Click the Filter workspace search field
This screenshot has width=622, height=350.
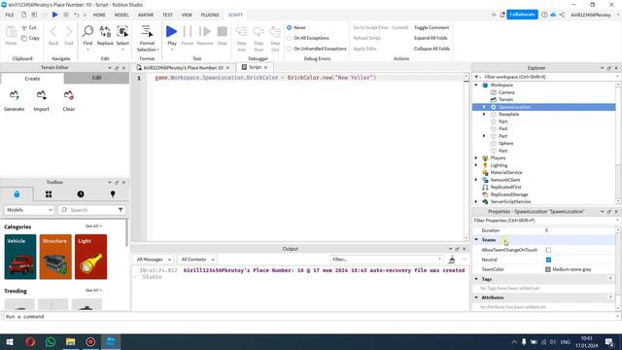547,77
